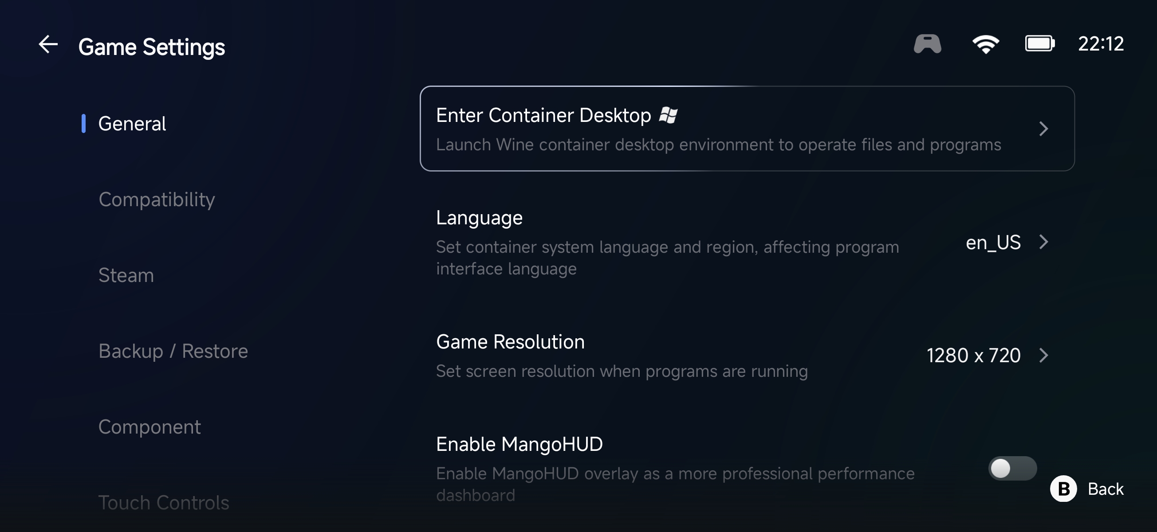Click the Windows logo beside Container Desktop
This screenshot has height=532, width=1157.
pyautogui.click(x=668, y=115)
